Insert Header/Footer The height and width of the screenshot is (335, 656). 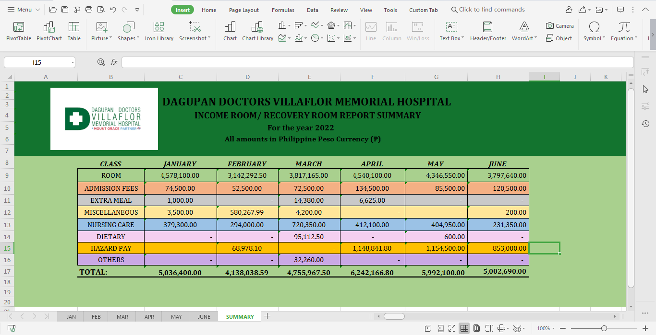pyautogui.click(x=488, y=31)
